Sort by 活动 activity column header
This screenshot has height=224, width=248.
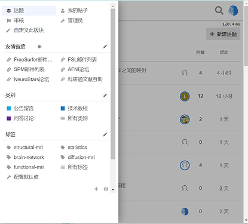[224, 53]
